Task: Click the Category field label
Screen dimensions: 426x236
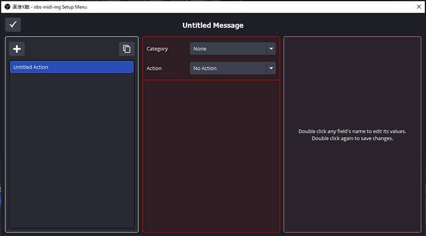Action: [x=157, y=49]
